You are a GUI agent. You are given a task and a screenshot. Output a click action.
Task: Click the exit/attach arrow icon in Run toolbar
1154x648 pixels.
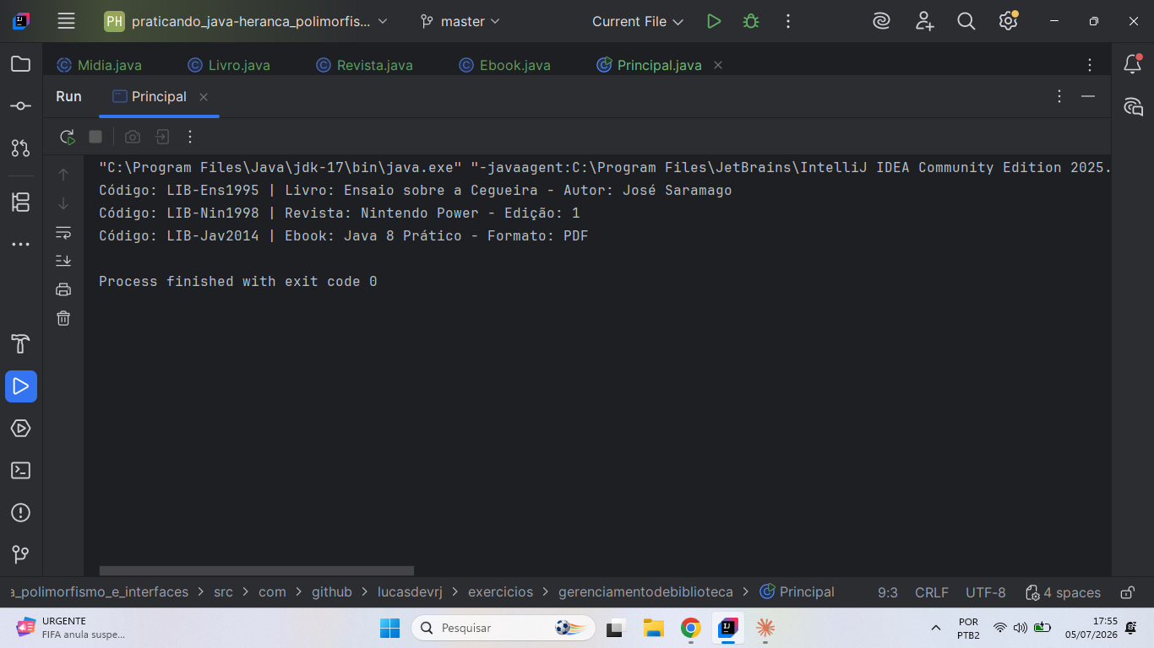pos(161,137)
